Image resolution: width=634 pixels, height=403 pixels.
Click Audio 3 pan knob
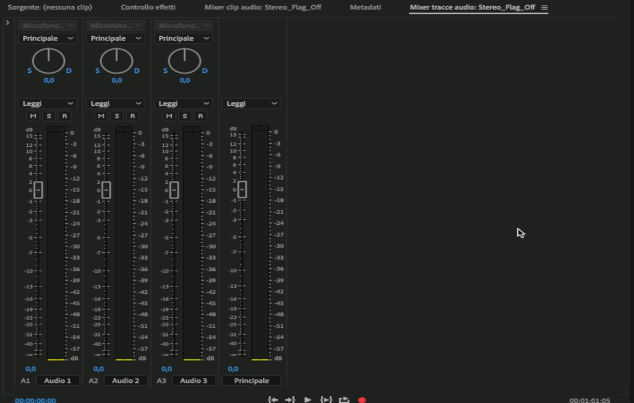[x=184, y=61]
